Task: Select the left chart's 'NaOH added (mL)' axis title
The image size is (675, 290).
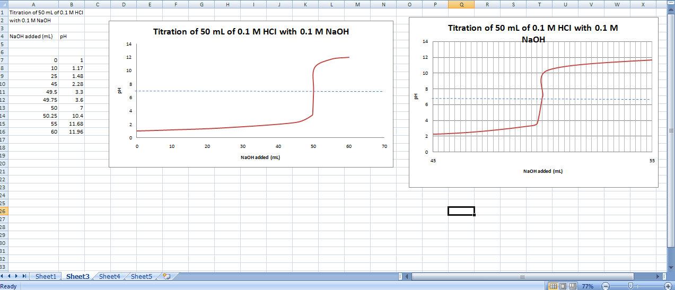Action: [260, 157]
